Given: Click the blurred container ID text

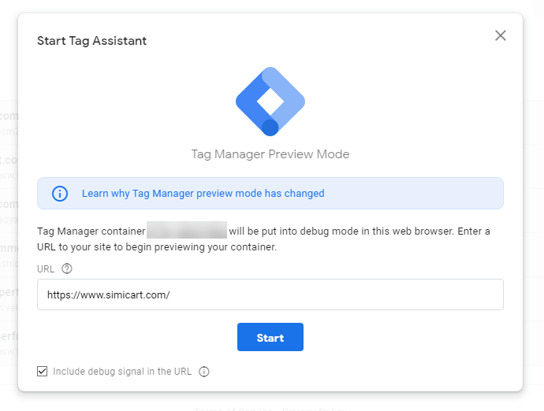Looking at the screenshot, I should pos(187,230).
